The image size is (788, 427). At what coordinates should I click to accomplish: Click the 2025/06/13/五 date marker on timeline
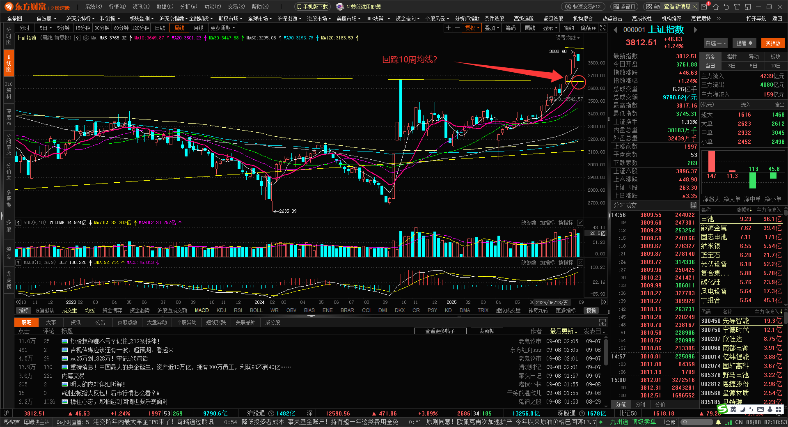point(552,302)
